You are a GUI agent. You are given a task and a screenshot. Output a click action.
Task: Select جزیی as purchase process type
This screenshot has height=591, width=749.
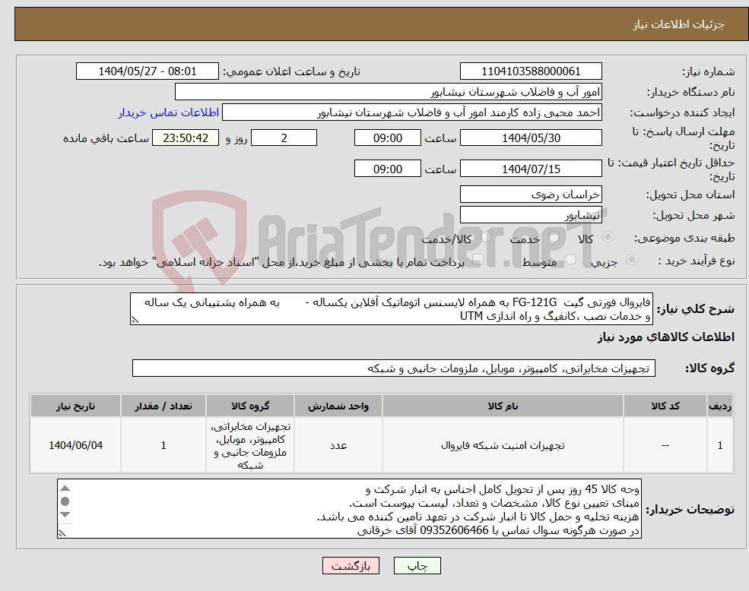coord(632,258)
